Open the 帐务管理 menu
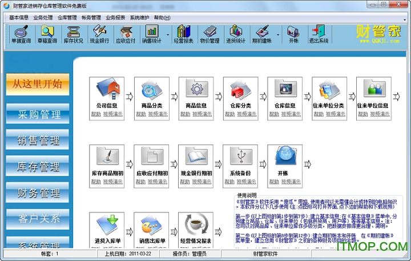 tap(91, 18)
